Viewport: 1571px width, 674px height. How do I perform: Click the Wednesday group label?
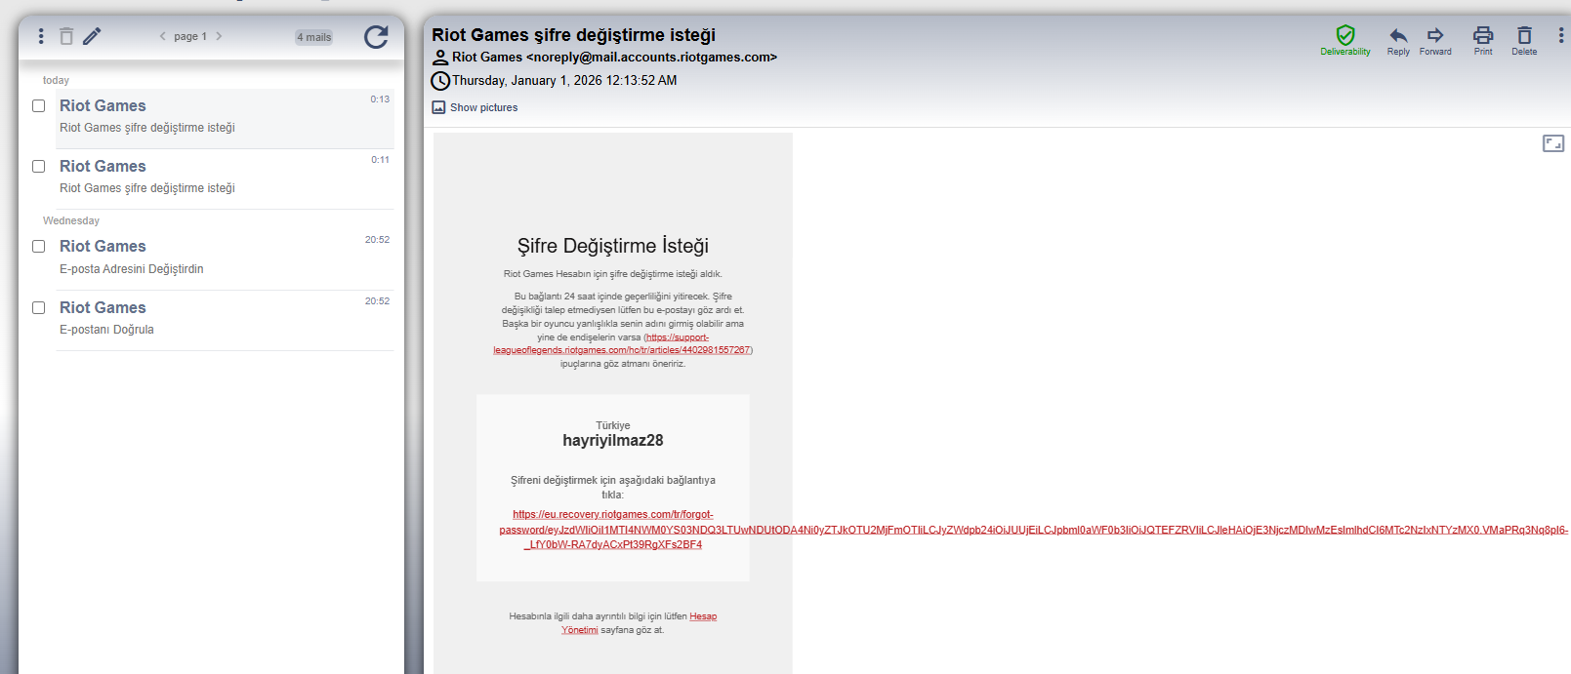click(71, 220)
